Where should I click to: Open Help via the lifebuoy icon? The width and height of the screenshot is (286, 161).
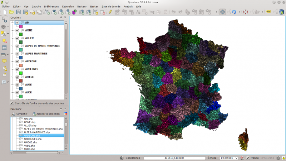pyautogui.click(x=246, y=12)
